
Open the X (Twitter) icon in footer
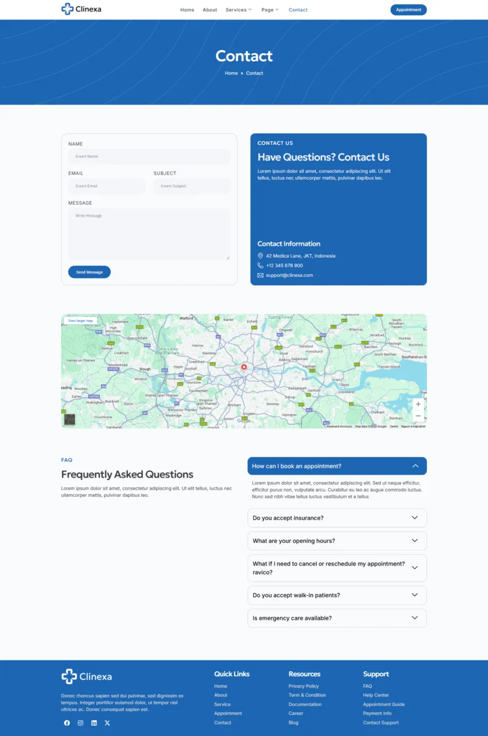[107, 723]
